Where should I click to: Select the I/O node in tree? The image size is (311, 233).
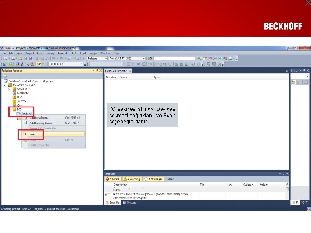tap(17, 110)
